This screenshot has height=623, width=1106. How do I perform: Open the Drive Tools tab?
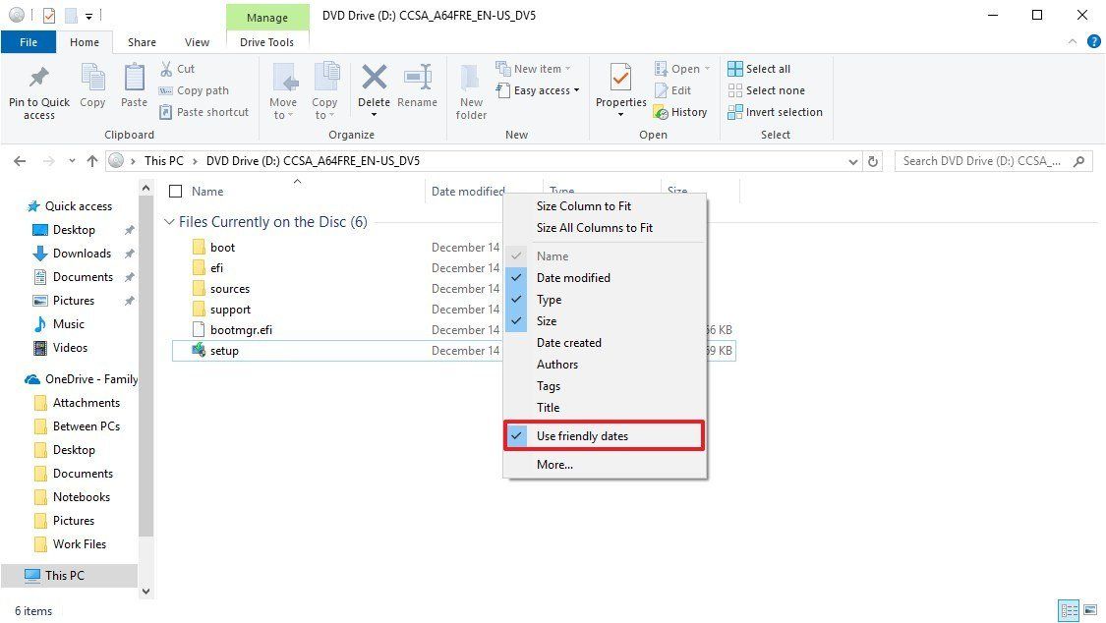(267, 42)
